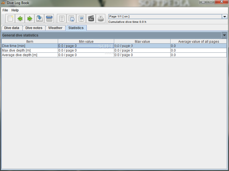The image size is (229, 171).
Task: Switch to the Dive notes tab
Action: [34, 28]
